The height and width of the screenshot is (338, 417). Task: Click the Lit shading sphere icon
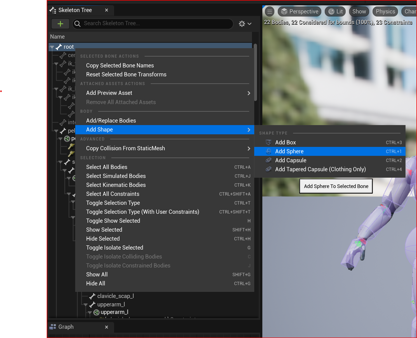tap(331, 11)
